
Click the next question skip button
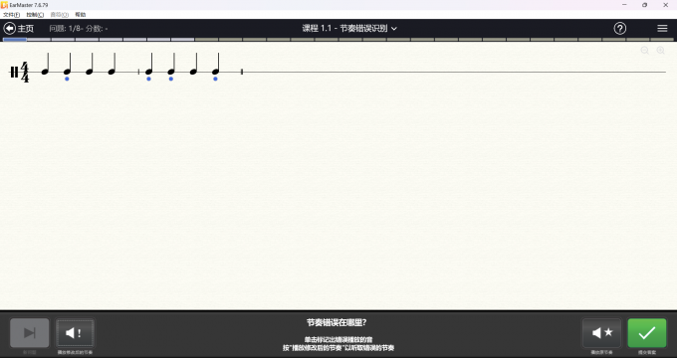[29, 332]
